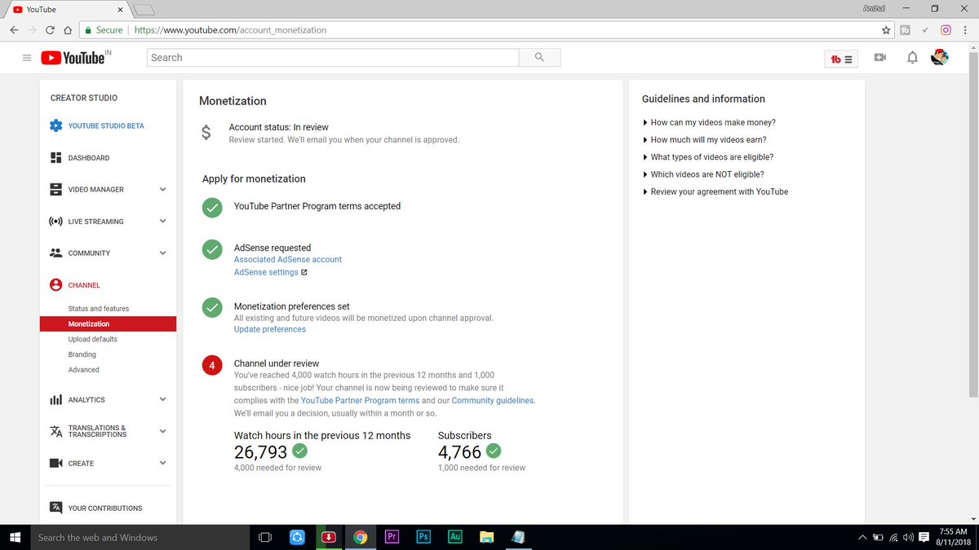
Task: Expand the Live Streaming section chevron
Action: click(x=162, y=221)
